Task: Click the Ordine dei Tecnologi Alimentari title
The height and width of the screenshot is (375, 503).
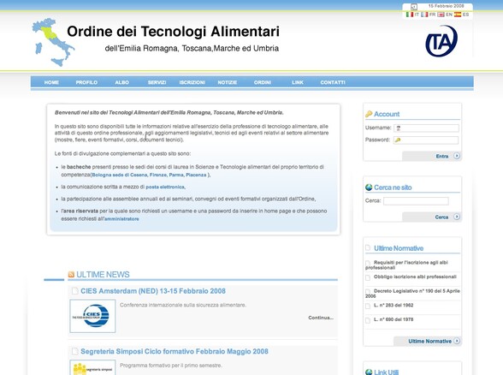Action: (x=173, y=32)
